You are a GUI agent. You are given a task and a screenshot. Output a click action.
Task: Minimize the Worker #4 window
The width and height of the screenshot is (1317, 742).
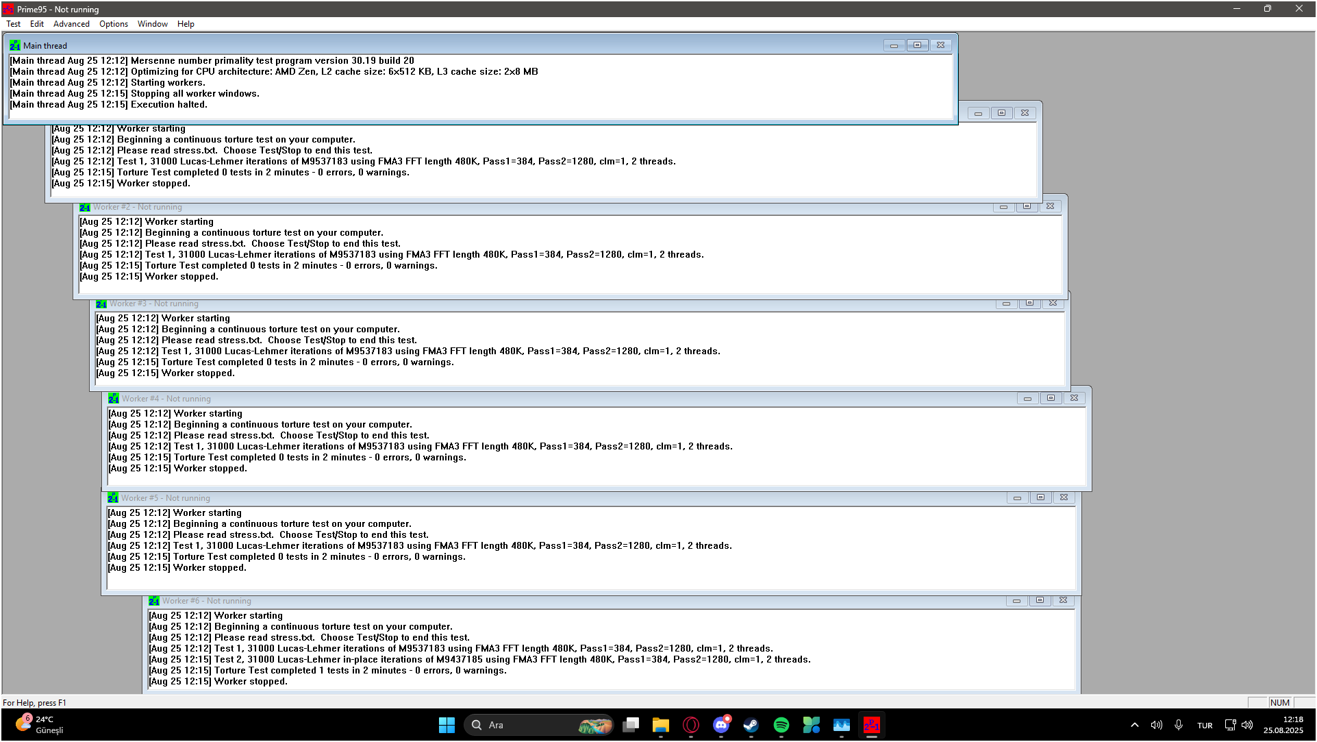(1027, 398)
